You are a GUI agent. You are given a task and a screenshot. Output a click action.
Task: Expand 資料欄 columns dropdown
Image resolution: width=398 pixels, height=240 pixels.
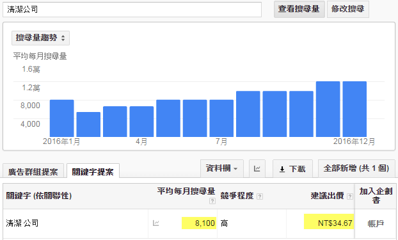(222, 168)
